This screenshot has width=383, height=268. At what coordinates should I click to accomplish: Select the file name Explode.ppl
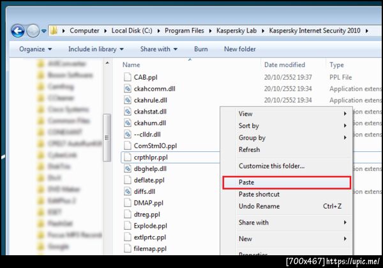[150, 226]
